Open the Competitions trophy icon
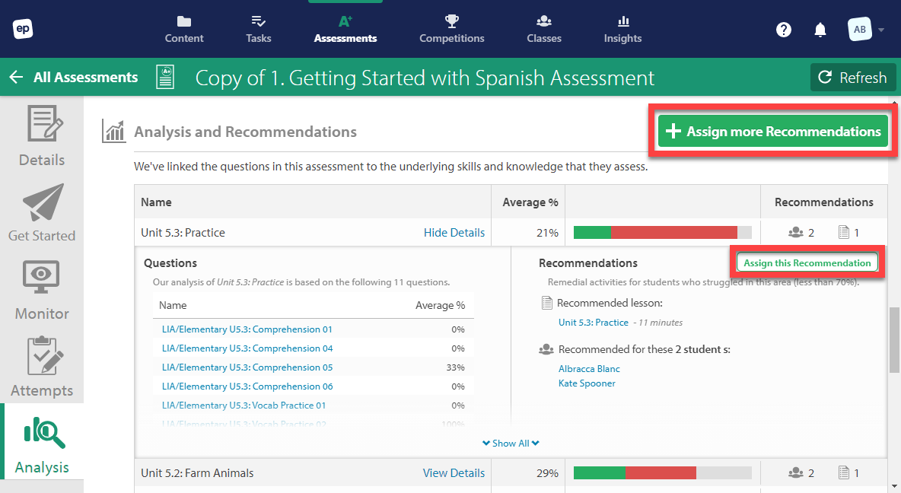This screenshot has height=493, width=901. 452,21
